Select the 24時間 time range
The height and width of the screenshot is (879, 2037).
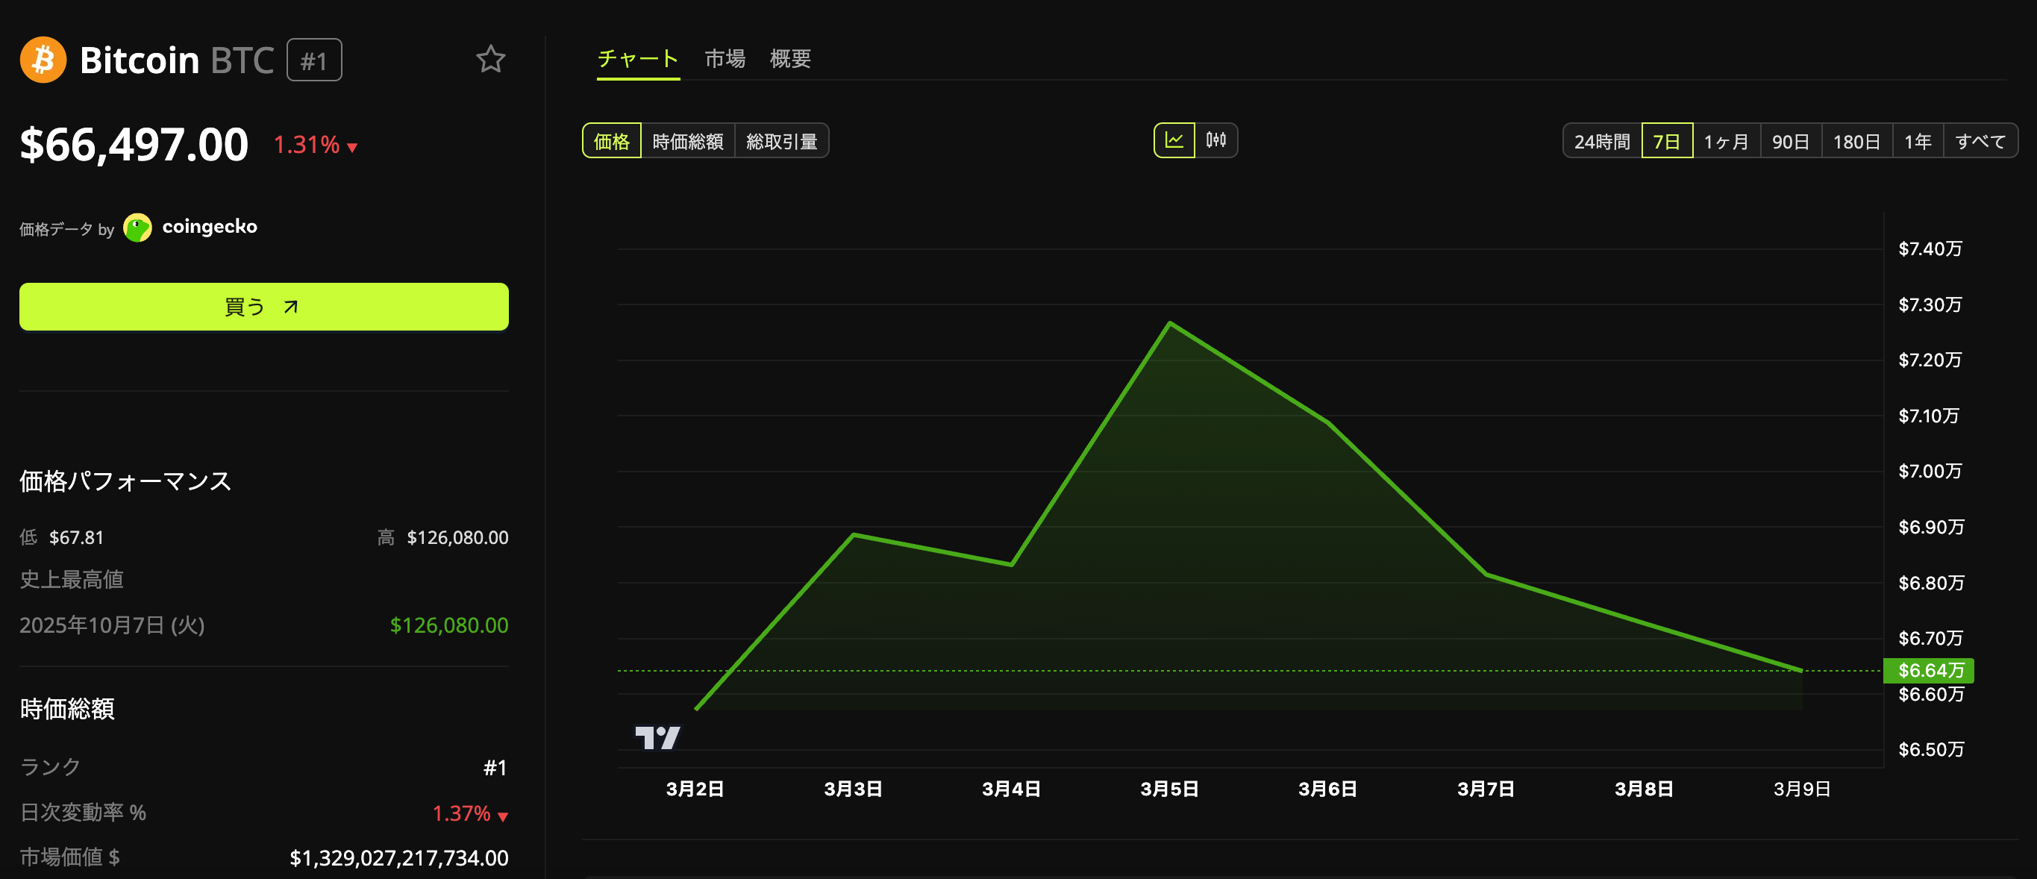tap(1601, 142)
